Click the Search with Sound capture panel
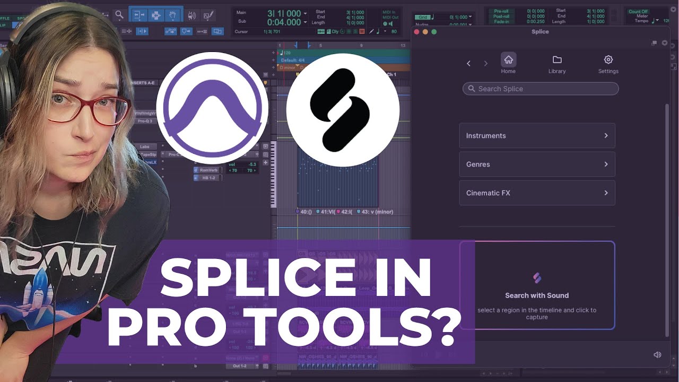Screen dimensions: 679x382 (537, 285)
